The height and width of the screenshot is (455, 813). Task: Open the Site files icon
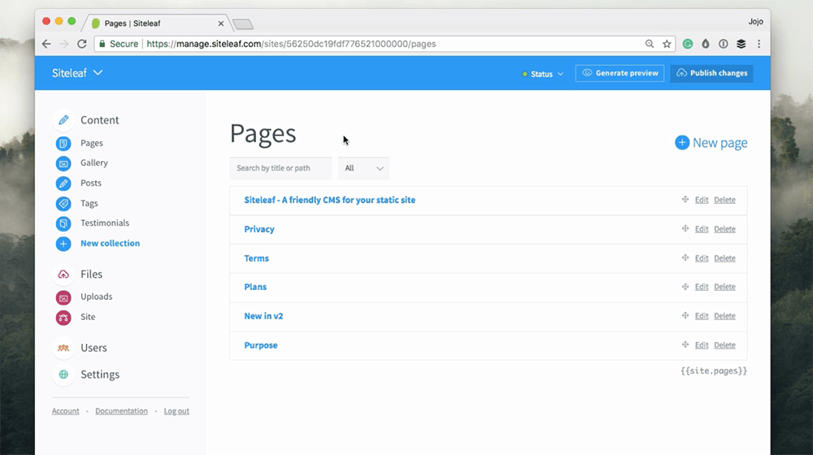pyautogui.click(x=63, y=318)
